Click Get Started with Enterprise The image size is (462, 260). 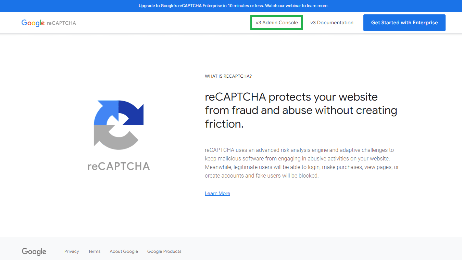404,23
